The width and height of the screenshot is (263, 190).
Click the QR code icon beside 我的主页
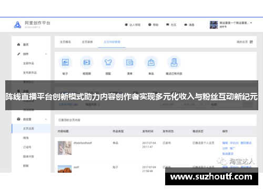(x=251, y=42)
